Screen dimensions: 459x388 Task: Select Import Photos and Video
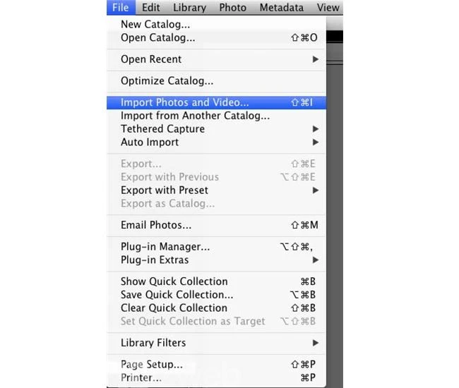pos(185,102)
